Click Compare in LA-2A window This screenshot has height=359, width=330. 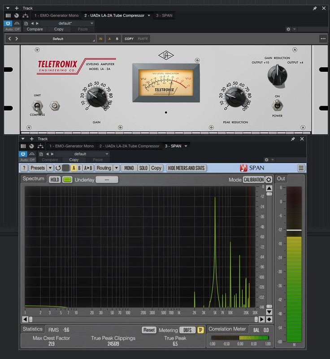tap(35, 29)
